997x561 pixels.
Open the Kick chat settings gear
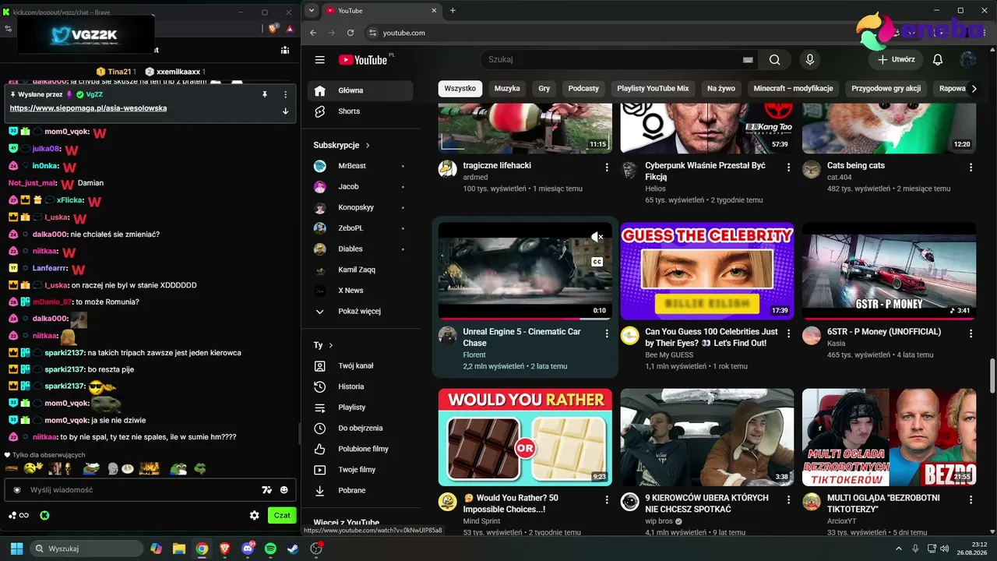tap(254, 515)
